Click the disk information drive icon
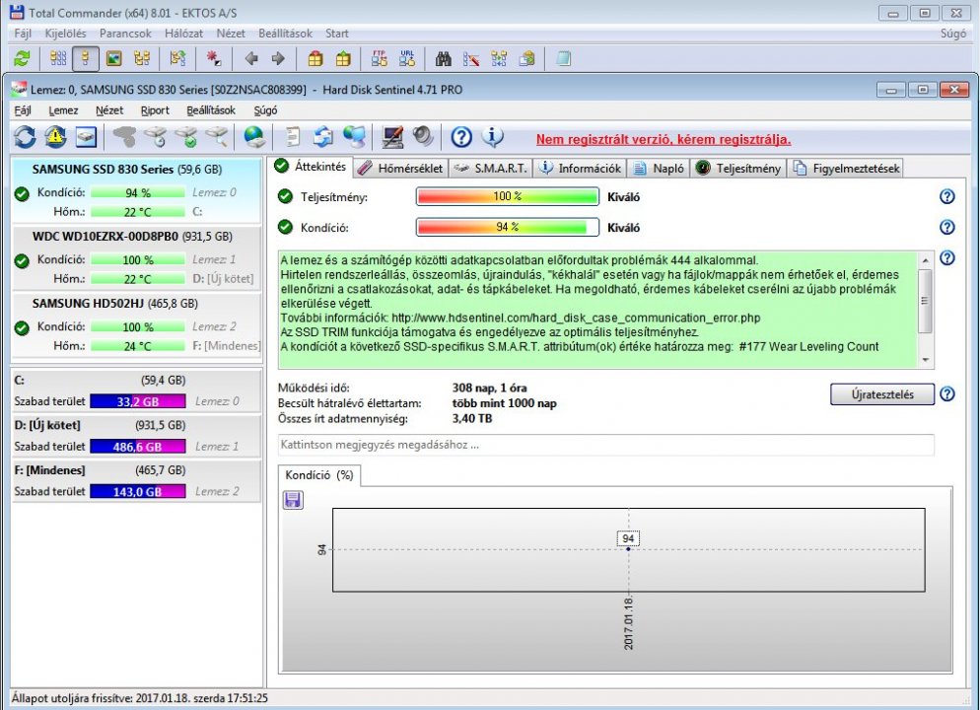Screen dimensions: 980x710 pos(86,136)
